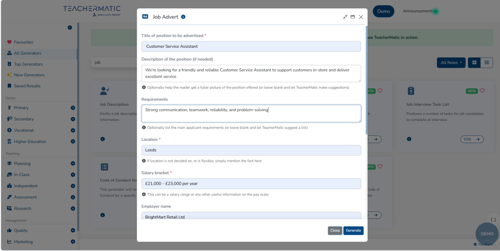
Task: Click the window maximize icon in Job Advert dialog
Action: [353, 17]
